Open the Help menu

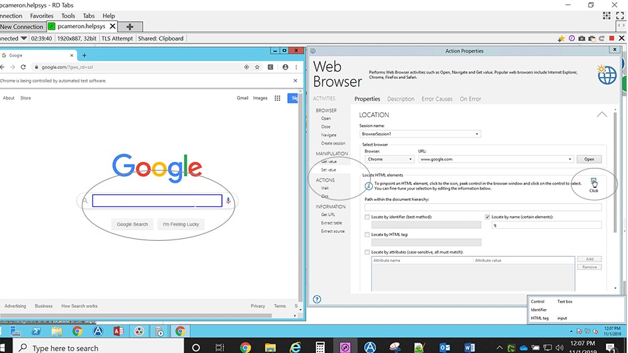(108, 15)
